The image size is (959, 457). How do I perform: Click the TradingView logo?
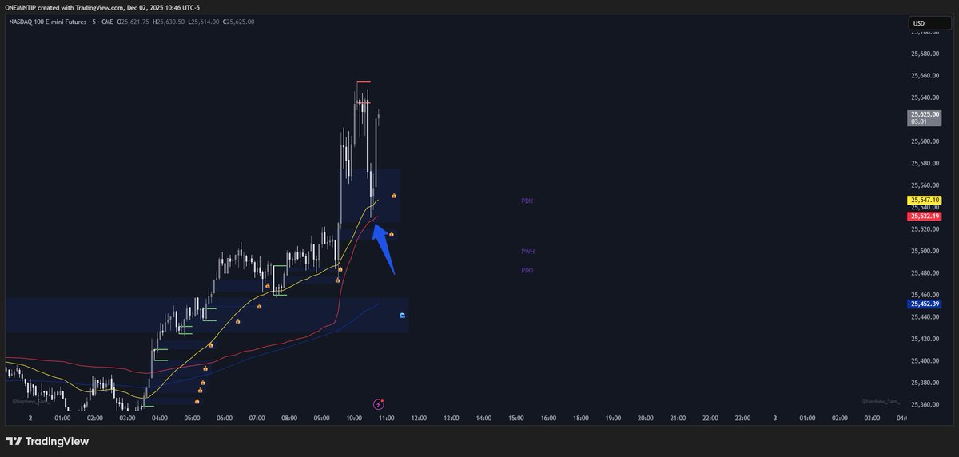(x=47, y=441)
